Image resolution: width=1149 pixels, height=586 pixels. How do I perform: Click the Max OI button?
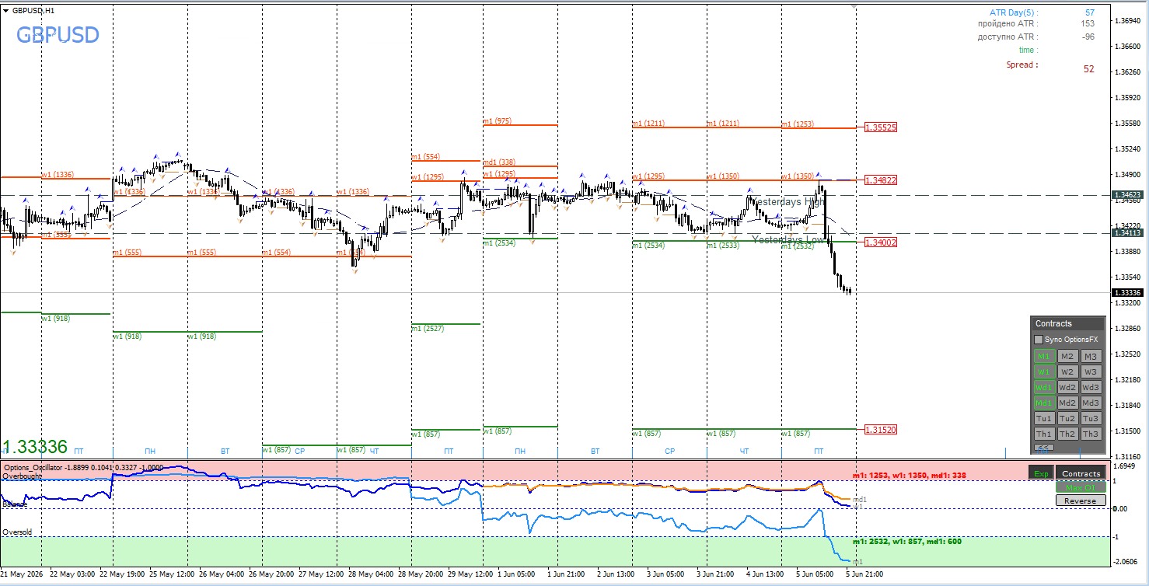1081,487
